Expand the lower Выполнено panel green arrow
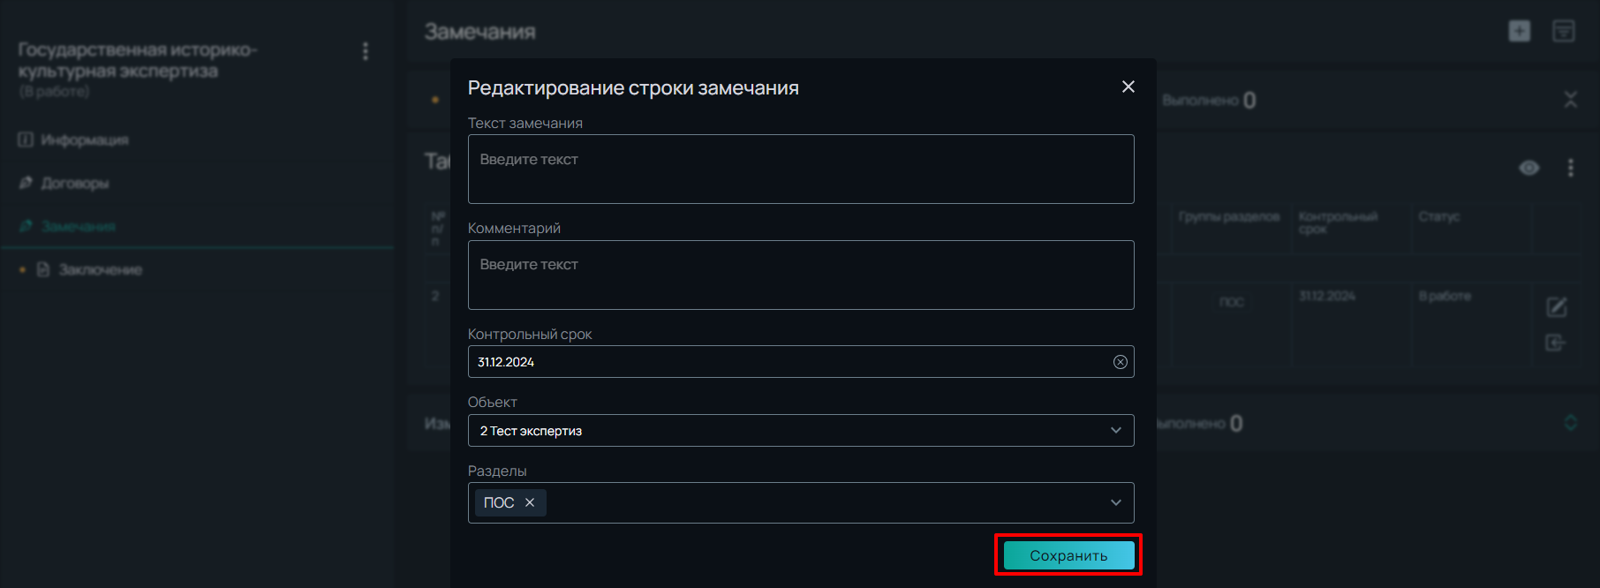Image resolution: width=1600 pixels, height=588 pixels. (x=1570, y=423)
